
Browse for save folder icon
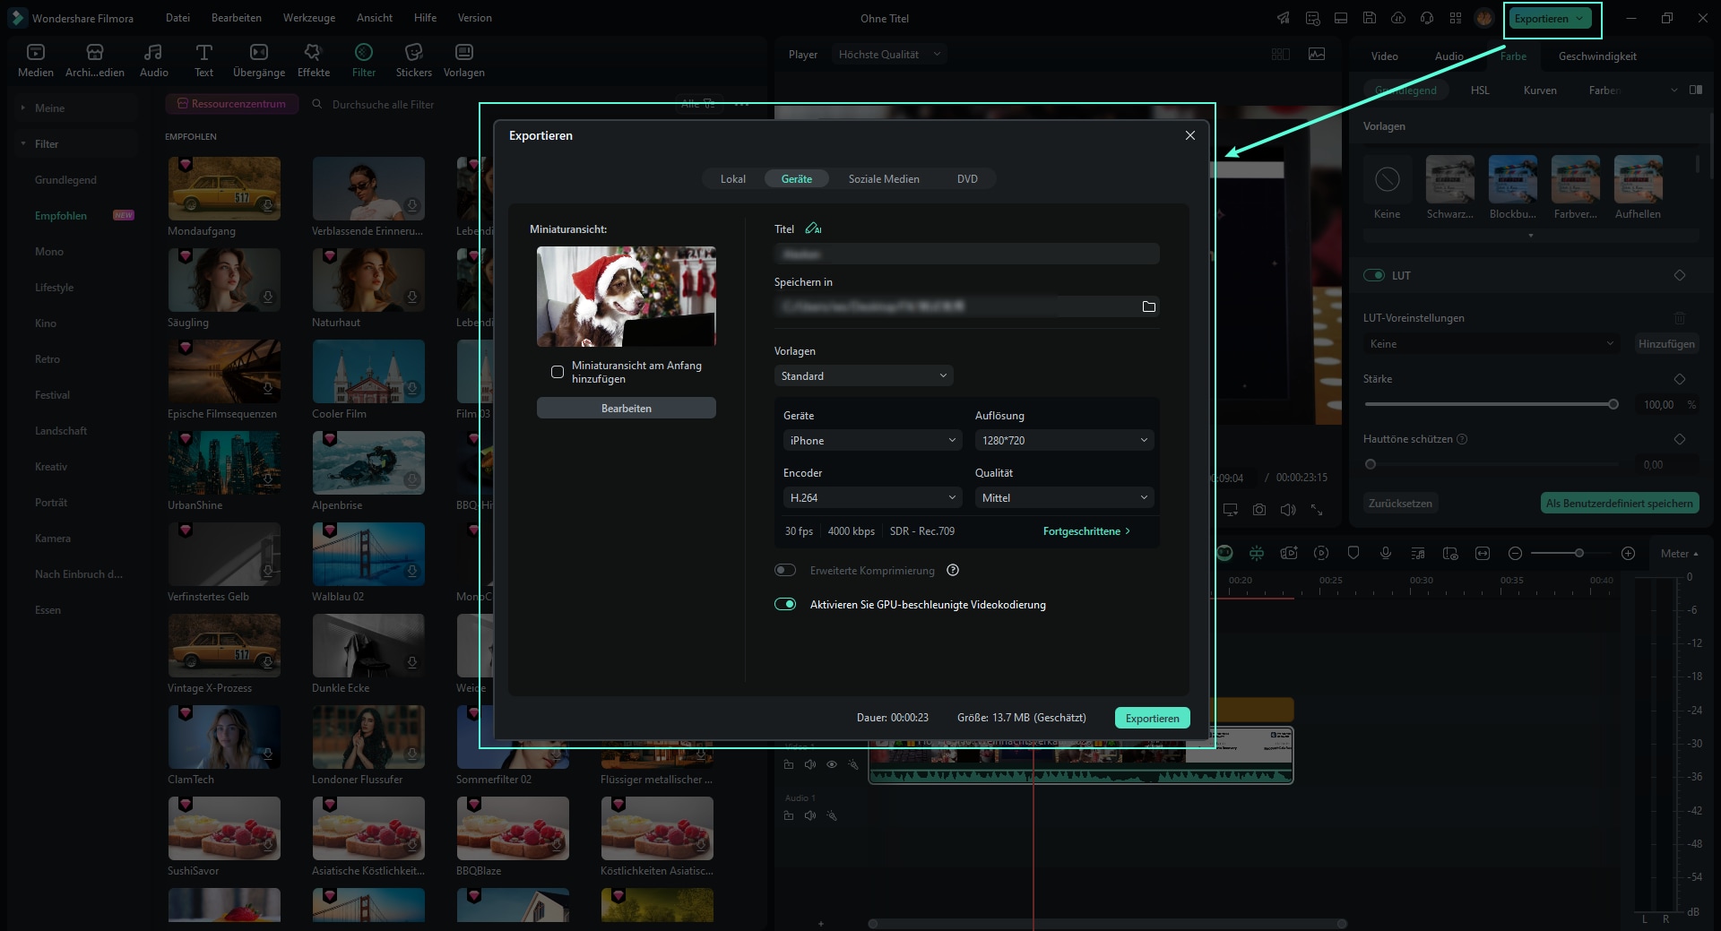(1148, 306)
